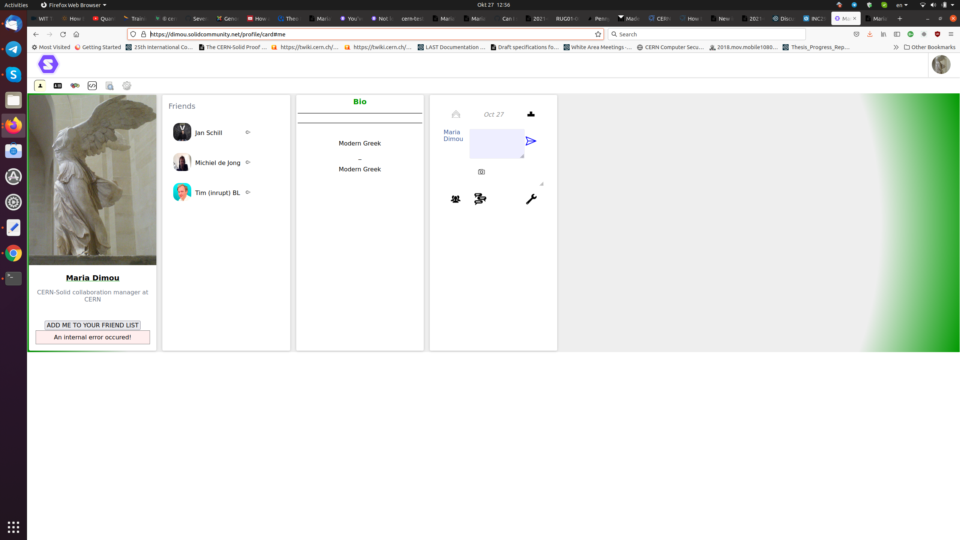Click the link icon beside Tim (inrupt) BL
The image size is (960, 540).
(x=248, y=192)
